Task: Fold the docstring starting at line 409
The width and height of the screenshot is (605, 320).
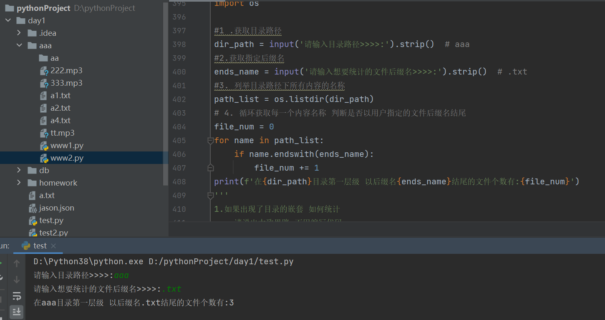Action: pyautogui.click(x=210, y=195)
